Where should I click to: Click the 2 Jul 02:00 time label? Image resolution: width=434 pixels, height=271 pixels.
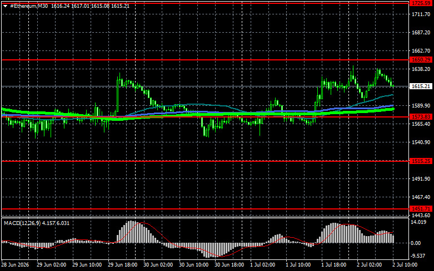pyautogui.click(x=369, y=265)
